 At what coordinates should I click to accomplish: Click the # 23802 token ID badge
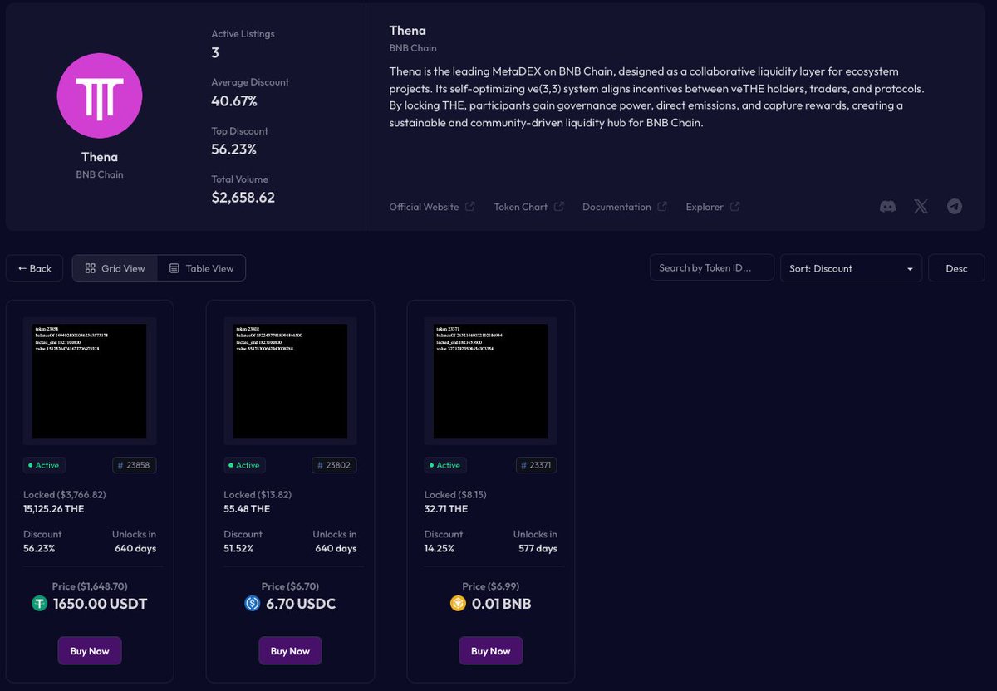coord(334,465)
